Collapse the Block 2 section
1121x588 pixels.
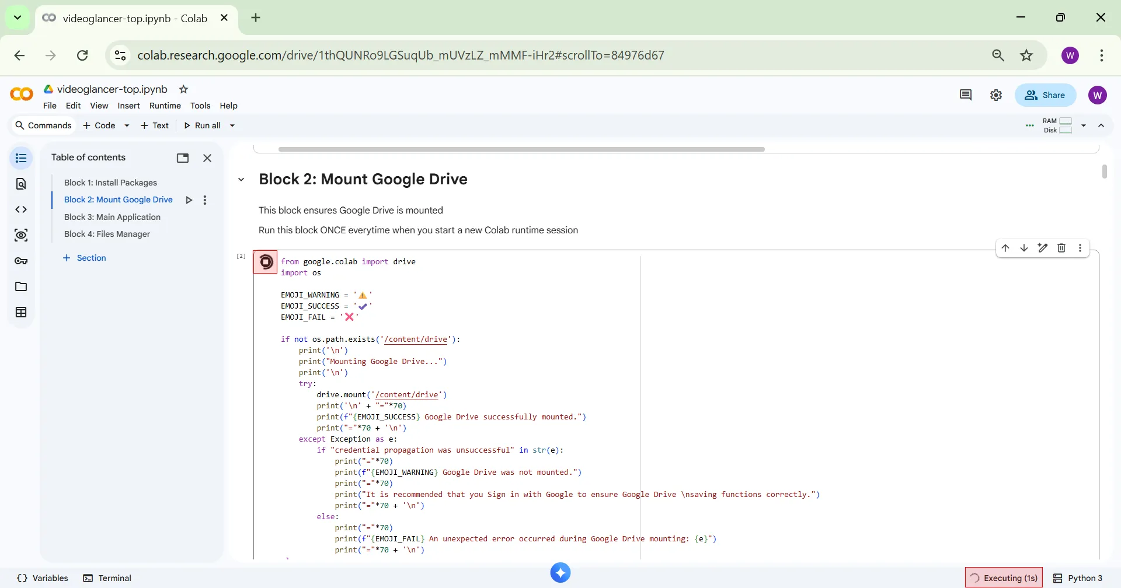(x=241, y=180)
